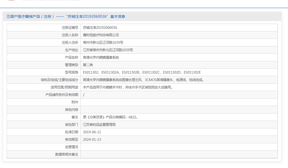Screen dimensions: 288x168
Task: Select the remark text with code 6822
Action: (110, 117)
